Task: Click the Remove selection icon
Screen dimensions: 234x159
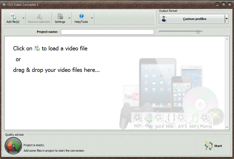Action: click(x=39, y=16)
